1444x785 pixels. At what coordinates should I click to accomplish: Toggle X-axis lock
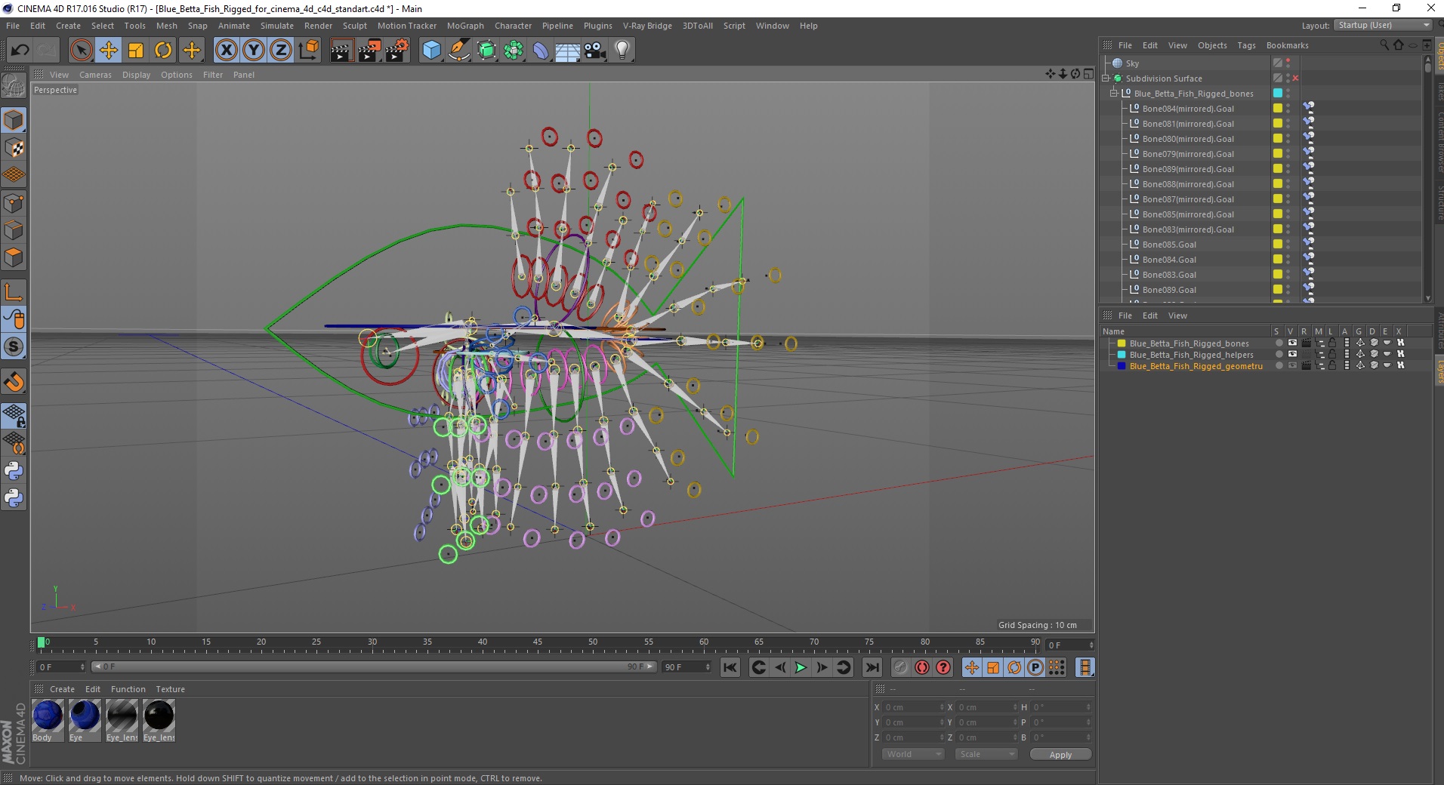226,51
